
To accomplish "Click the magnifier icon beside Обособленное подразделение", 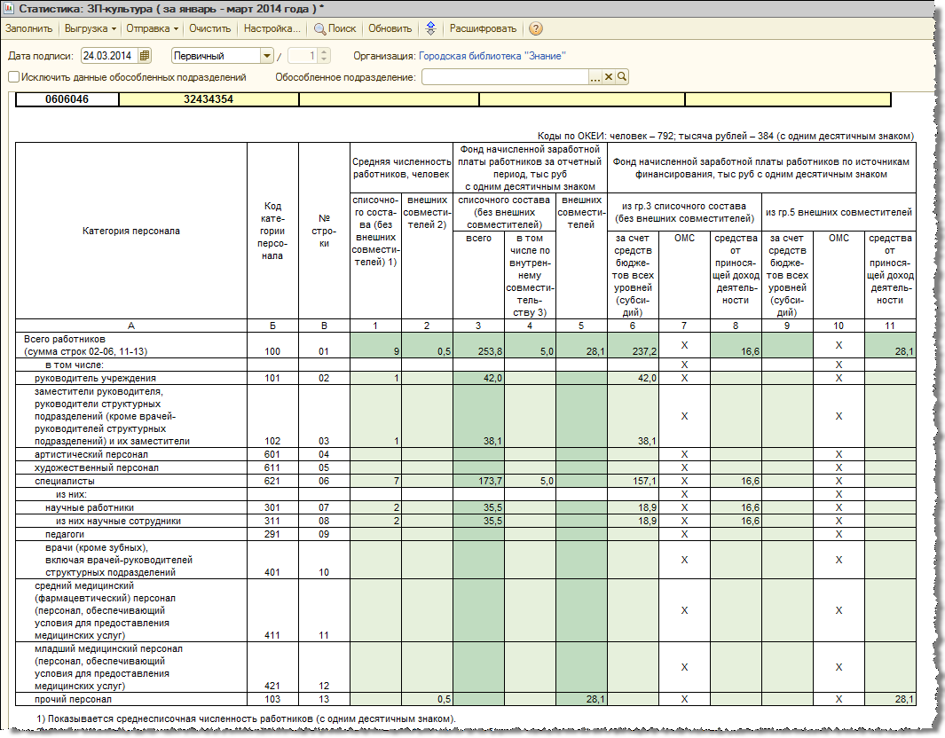I will pos(622,77).
